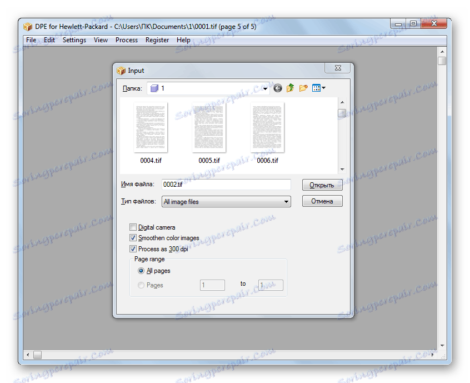Image resolution: width=470 pixels, height=383 pixels.
Task: Expand the Папка folder dropdown
Action: pyautogui.click(x=265, y=88)
